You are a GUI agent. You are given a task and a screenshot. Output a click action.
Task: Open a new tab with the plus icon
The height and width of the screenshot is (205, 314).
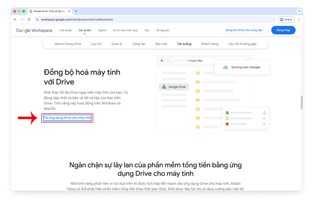(76, 11)
